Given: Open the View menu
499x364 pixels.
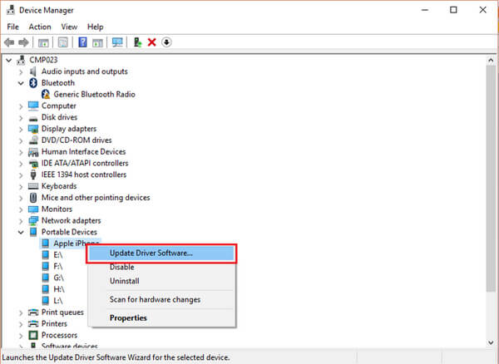Looking at the screenshot, I should (69, 27).
